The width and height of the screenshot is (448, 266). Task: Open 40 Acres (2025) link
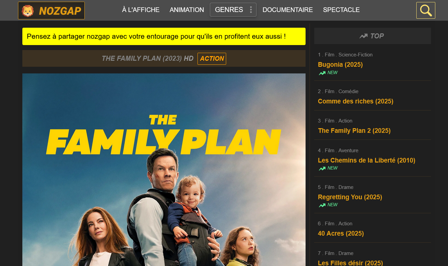pyautogui.click(x=341, y=233)
